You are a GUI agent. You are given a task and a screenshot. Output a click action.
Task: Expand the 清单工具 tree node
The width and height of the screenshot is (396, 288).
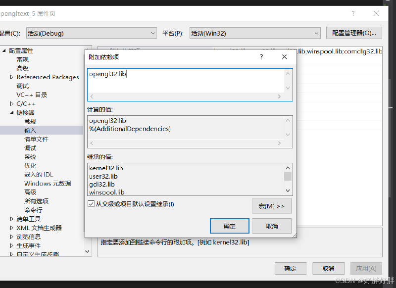pyautogui.click(x=11, y=219)
